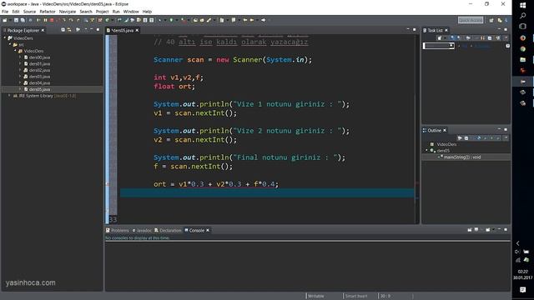Open the Source menu
The width and height of the screenshot is (534, 300).
coord(29,12)
